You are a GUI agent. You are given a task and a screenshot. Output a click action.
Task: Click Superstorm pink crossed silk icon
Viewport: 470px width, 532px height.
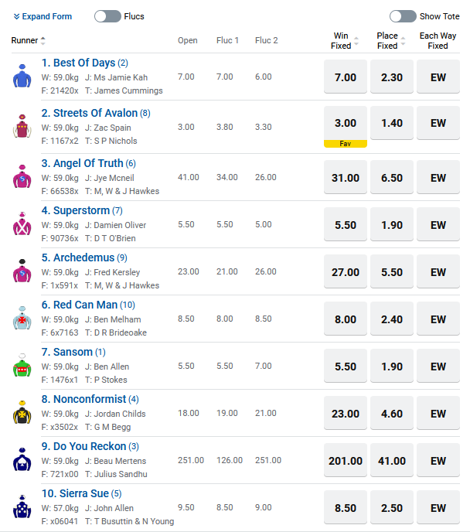click(x=22, y=223)
